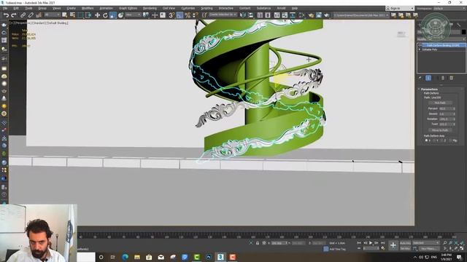Select the Path Deform Binding modifier in stack
The width and height of the screenshot is (467, 262).
443,45
